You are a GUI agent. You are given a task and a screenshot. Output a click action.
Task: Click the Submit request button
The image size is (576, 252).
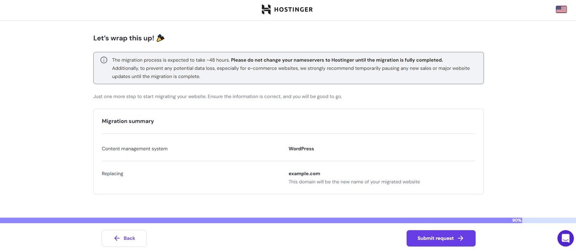tap(441, 238)
